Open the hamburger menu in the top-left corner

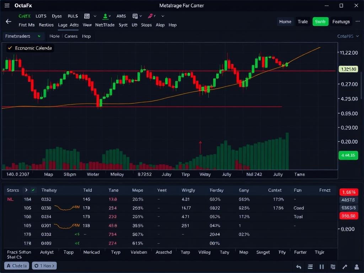click(x=6, y=5)
